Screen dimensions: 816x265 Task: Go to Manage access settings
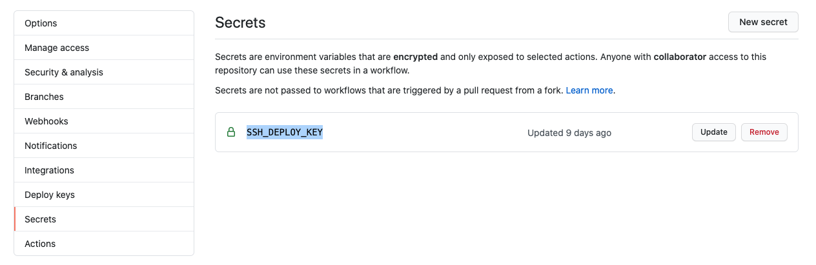click(x=57, y=48)
